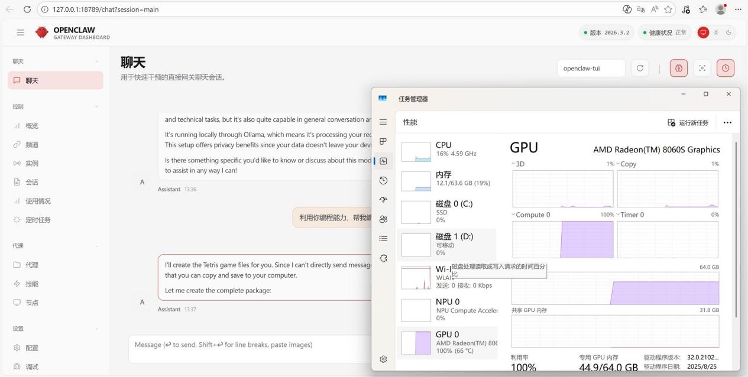Open 定时任务 in the sidebar
Image resolution: width=748 pixels, height=377 pixels.
pos(38,220)
